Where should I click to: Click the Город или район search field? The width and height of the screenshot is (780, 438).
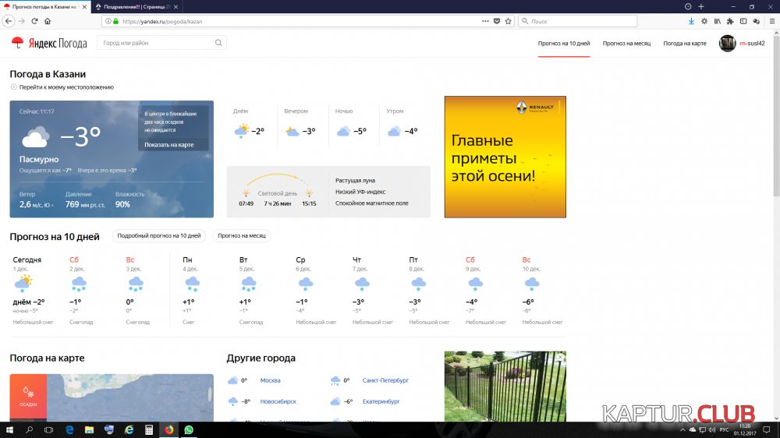(x=156, y=43)
